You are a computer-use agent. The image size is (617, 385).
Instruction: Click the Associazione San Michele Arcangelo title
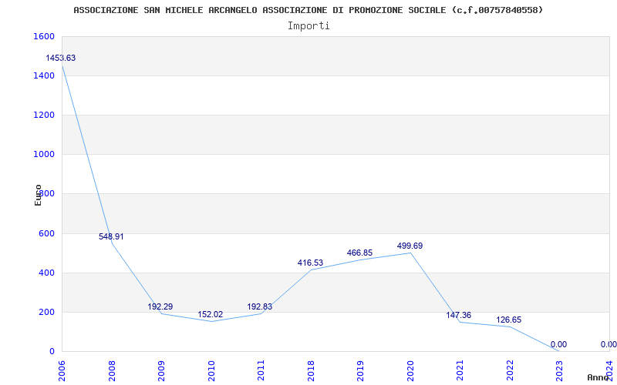point(308,10)
